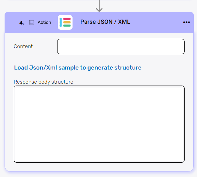Click the Response body structure label
197x177 pixels.
43,82
